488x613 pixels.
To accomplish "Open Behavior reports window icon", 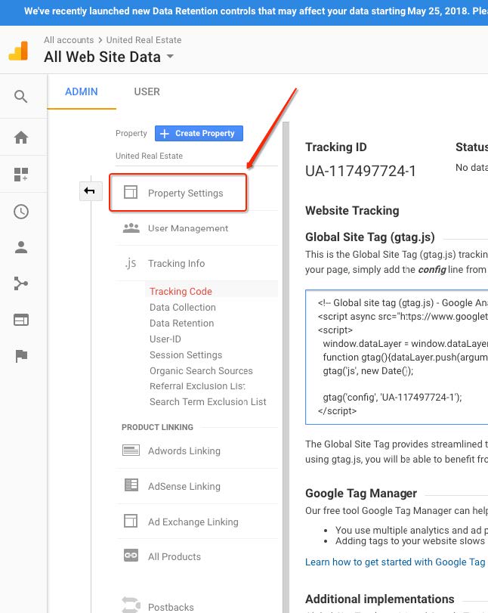I will (21, 320).
